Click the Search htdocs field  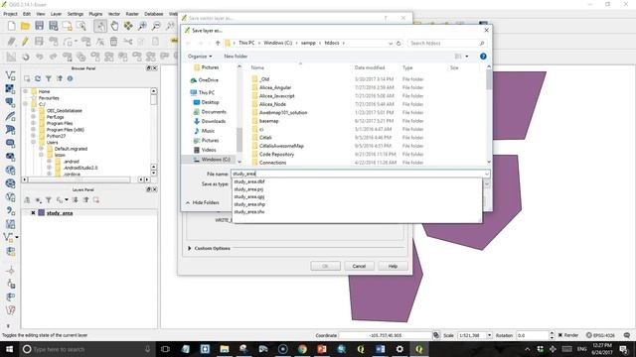[x=446, y=43]
